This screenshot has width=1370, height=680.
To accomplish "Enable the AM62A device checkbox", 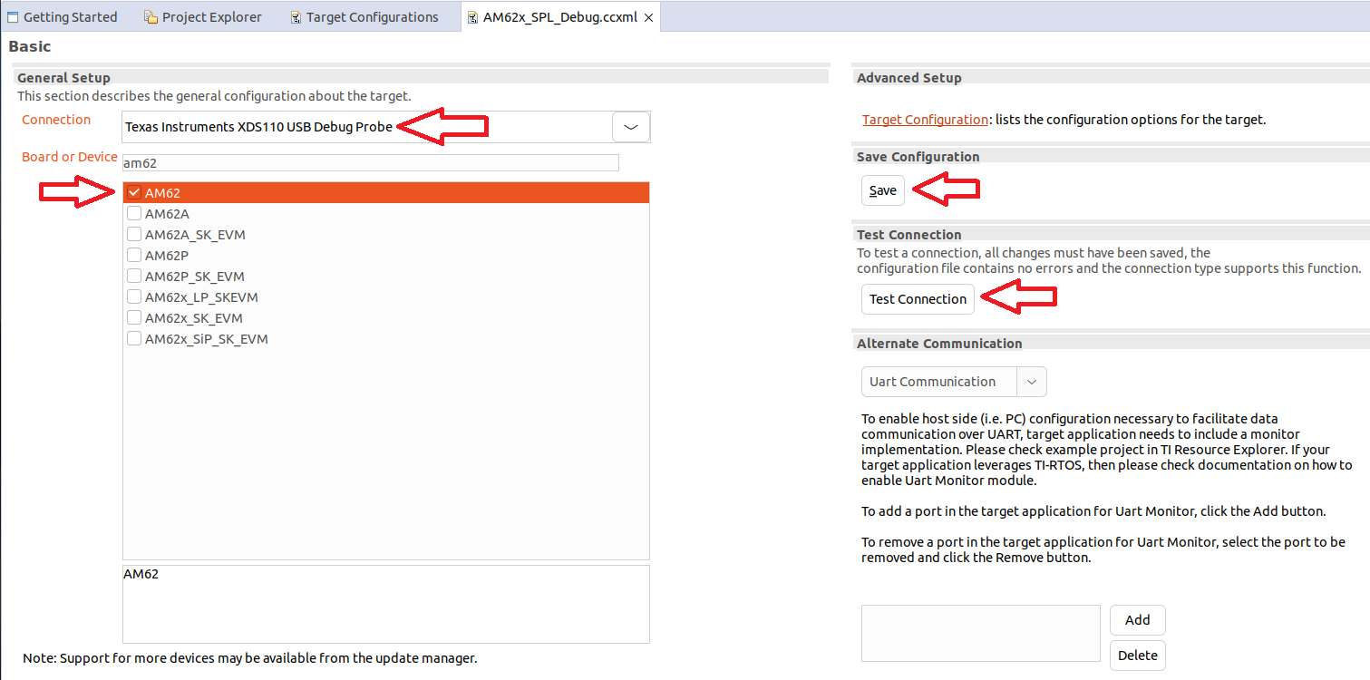I will (x=134, y=214).
